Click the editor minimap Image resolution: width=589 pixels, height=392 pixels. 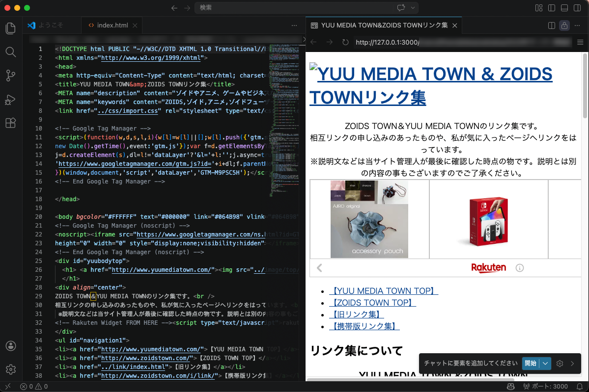coord(284,120)
